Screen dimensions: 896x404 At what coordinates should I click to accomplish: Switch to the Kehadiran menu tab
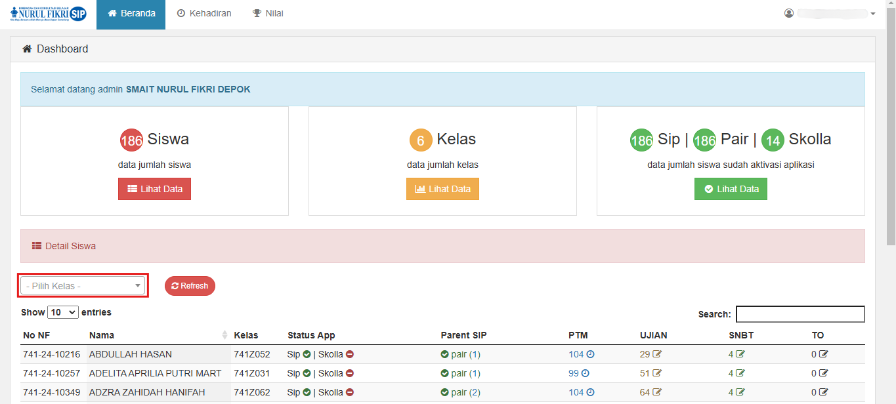coord(204,14)
